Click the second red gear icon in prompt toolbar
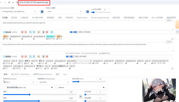The height and width of the screenshot is (102, 179). [x=26, y=32]
